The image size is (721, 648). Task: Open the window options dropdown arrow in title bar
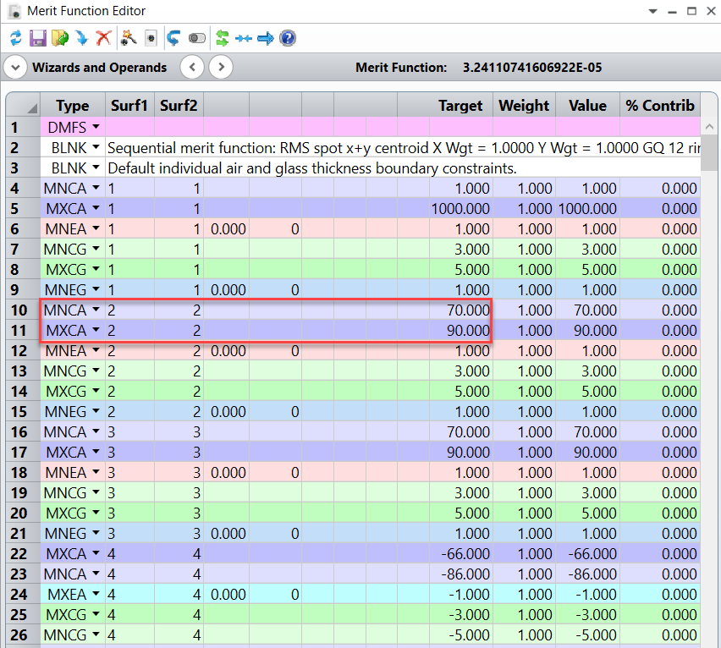pyautogui.click(x=653, y=12)
